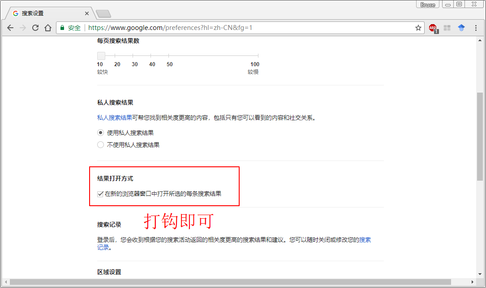Click the secure lock icon in address bar

61,28
